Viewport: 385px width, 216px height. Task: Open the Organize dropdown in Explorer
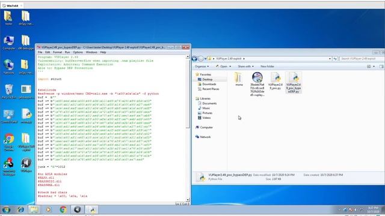pyautogui.click(x=202, y=67)
